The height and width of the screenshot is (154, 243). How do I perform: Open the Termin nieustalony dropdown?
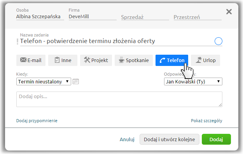click(x=44, y=81)
